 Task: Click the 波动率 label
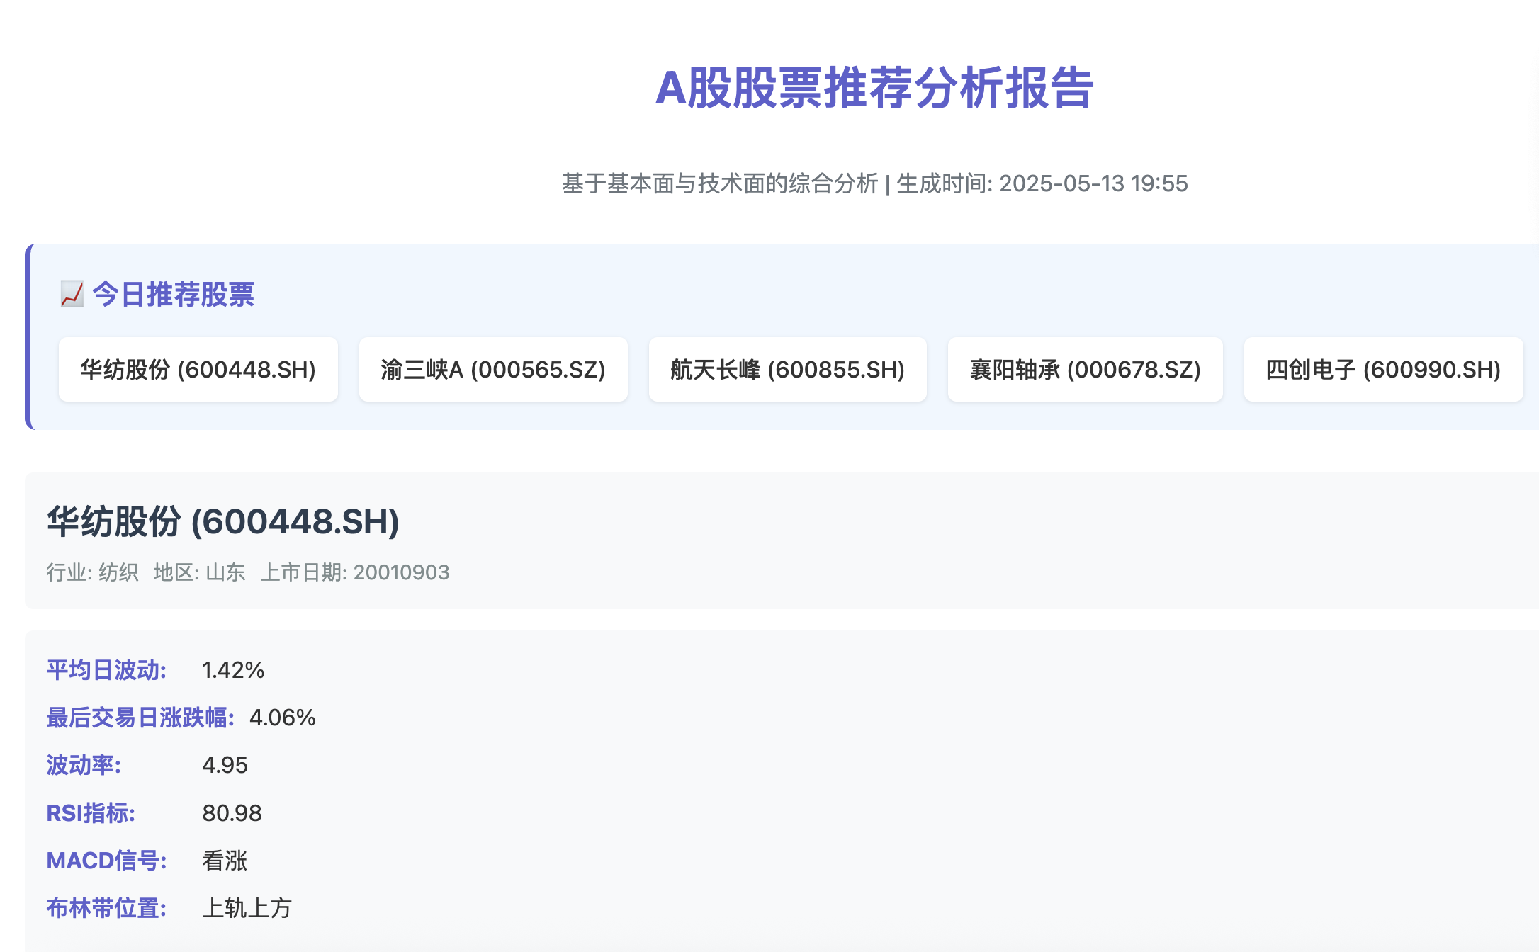[84, 765]
